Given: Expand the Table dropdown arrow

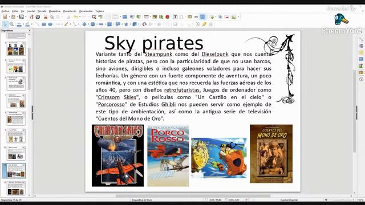Looking at the screenshot, I should [x=150, y=17].
